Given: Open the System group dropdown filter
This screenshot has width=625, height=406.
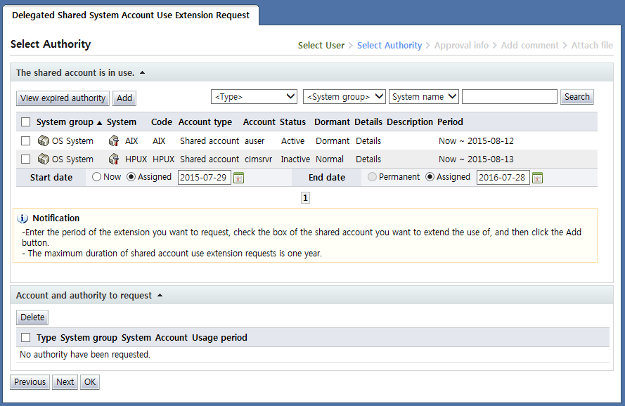Looking at the screenshot, I should pyautogui.click(x=344, y=97).
